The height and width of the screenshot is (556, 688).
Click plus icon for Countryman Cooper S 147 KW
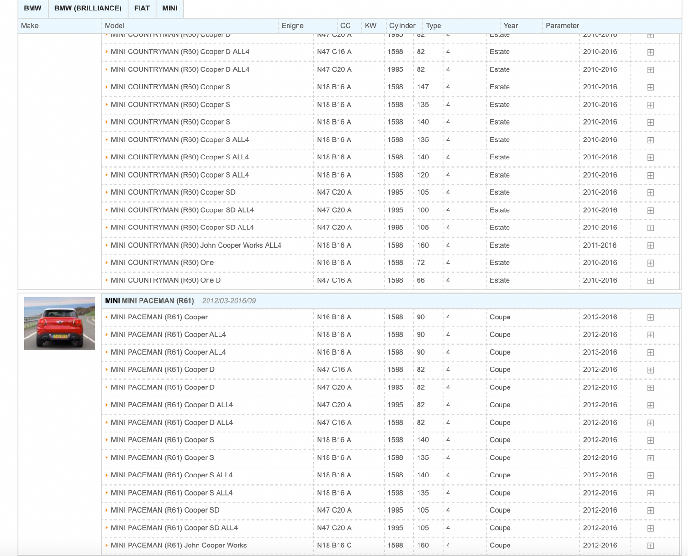pos(650,88)
